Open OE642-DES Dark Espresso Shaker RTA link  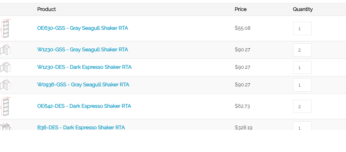(x=84, y=106)
